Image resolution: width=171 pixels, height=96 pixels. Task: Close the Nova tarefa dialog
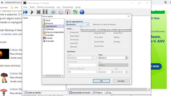tap(129, 16)
